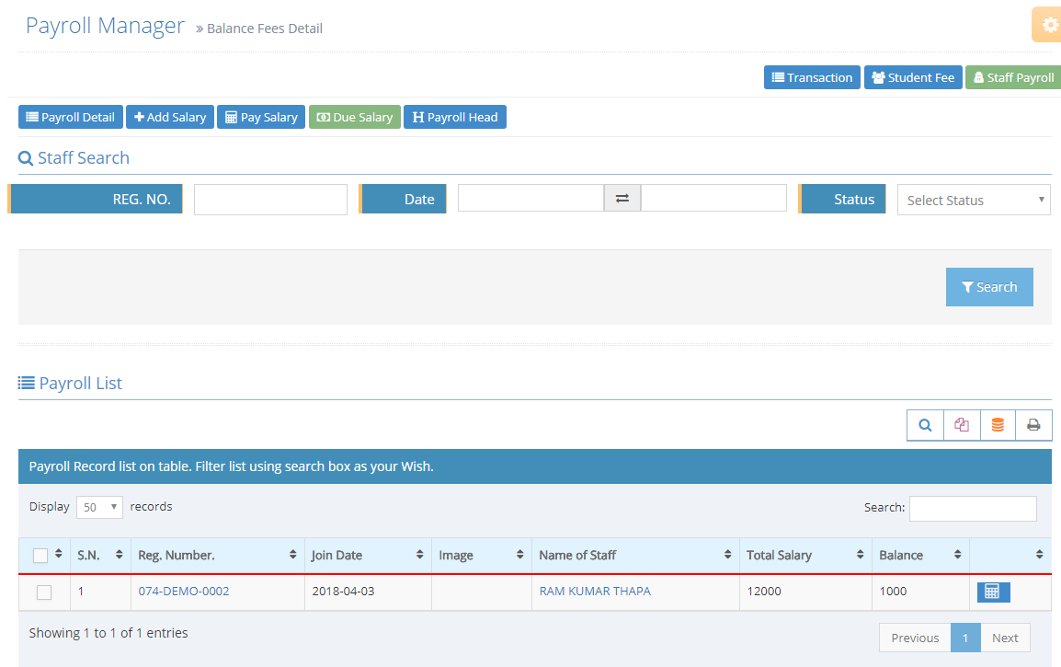Switch to Due Salary section
This screenshot has width=1061, height=667.
pyautogui.click(x=355, y=118)
